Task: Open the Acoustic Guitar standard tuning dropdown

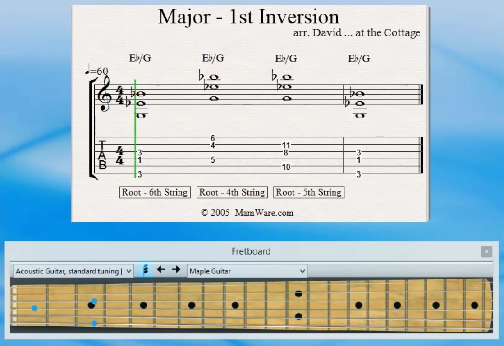Action: point(72,271)
